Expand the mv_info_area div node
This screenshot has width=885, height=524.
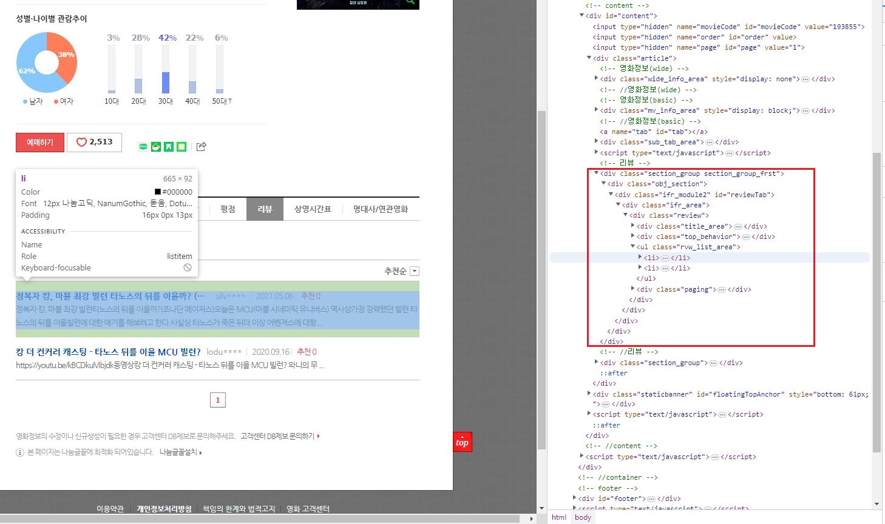(x=596, y=110)
